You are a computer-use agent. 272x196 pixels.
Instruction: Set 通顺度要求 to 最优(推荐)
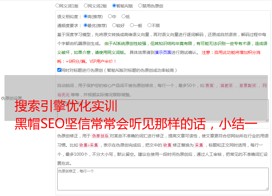tap(85, 25)
